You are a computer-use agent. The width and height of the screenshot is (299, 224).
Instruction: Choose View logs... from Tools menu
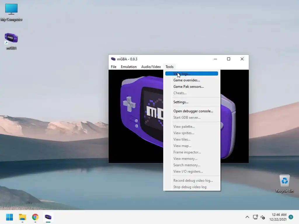tap(192, 74)
